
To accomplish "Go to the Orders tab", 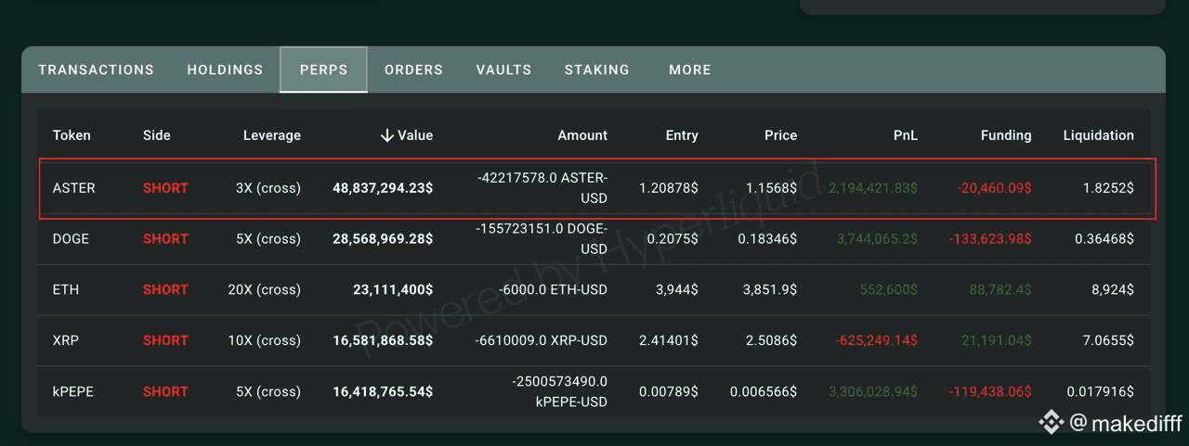I will (413, 70).
